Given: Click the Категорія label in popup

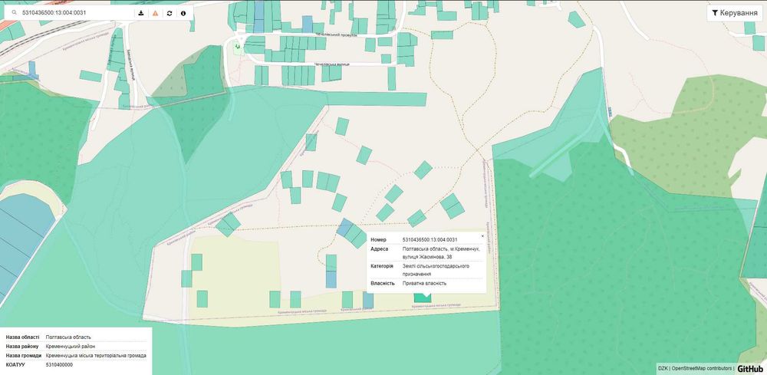Looking at the screenshot, I should [382, 266].
